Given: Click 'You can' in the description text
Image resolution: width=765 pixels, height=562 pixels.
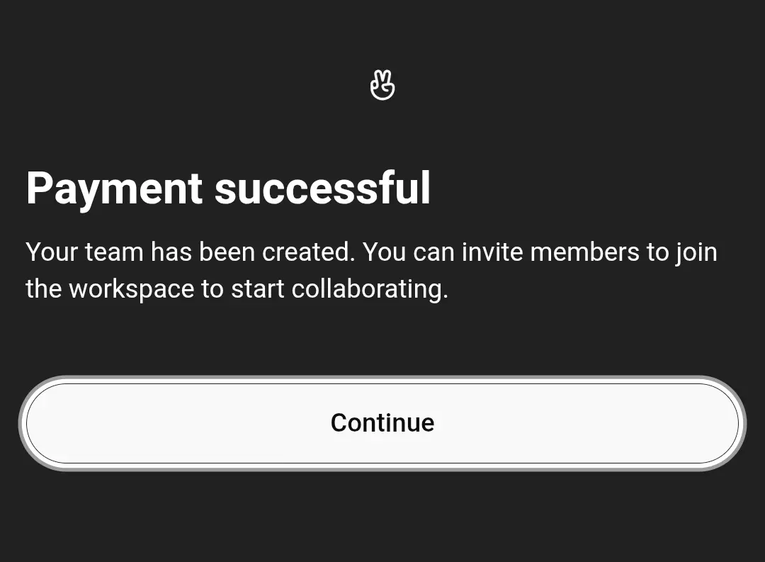Looking at the screenshot, I should [409, 252].
